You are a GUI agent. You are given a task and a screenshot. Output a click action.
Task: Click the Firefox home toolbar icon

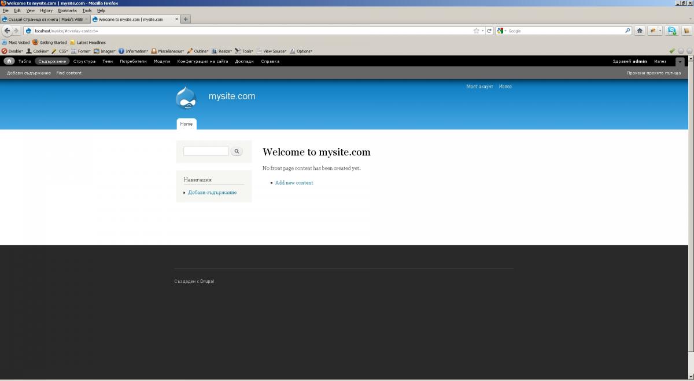pyautogui.click(x=640, y=31)
